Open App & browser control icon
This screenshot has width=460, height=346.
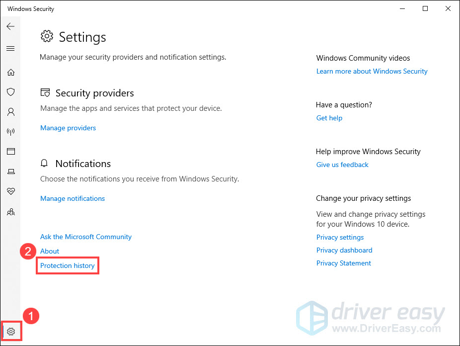10,151
